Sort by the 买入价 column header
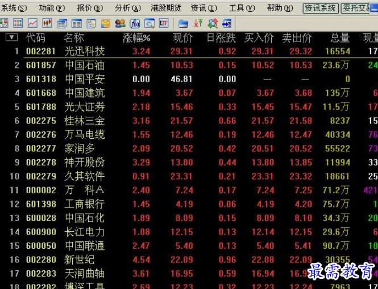The width and height of the screenshot is (378, 289). 259,38
